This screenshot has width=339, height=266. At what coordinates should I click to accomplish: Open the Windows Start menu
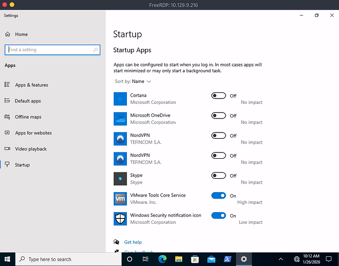(x=8, y=259)
